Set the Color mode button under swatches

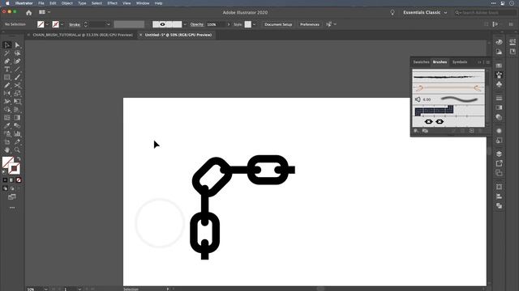point(5,180)
